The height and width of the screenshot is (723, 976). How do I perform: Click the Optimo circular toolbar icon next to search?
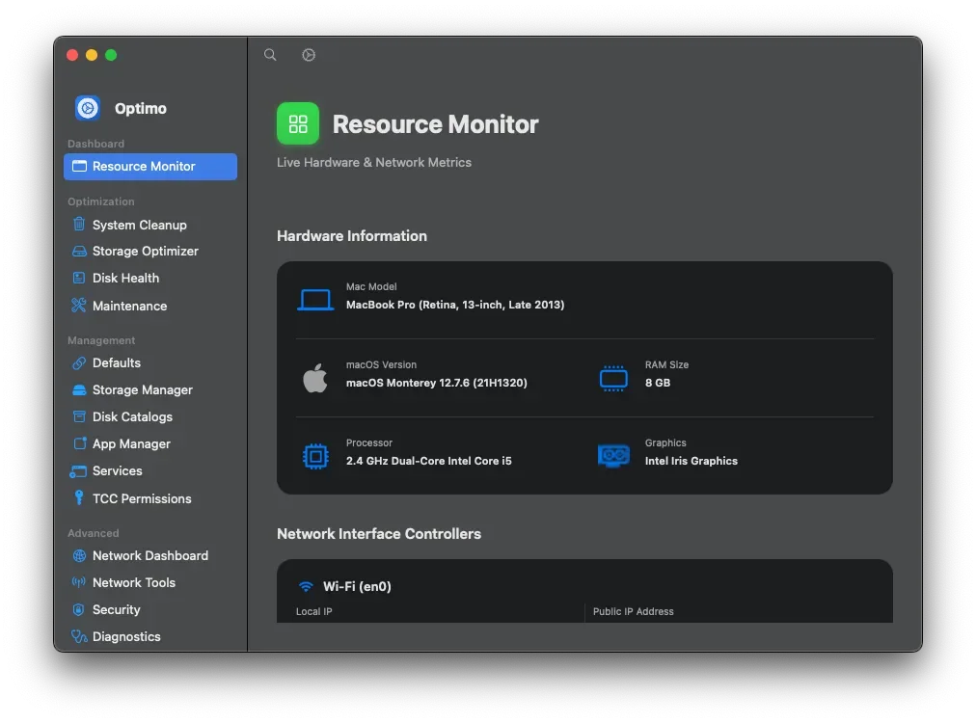coord(309,55)
